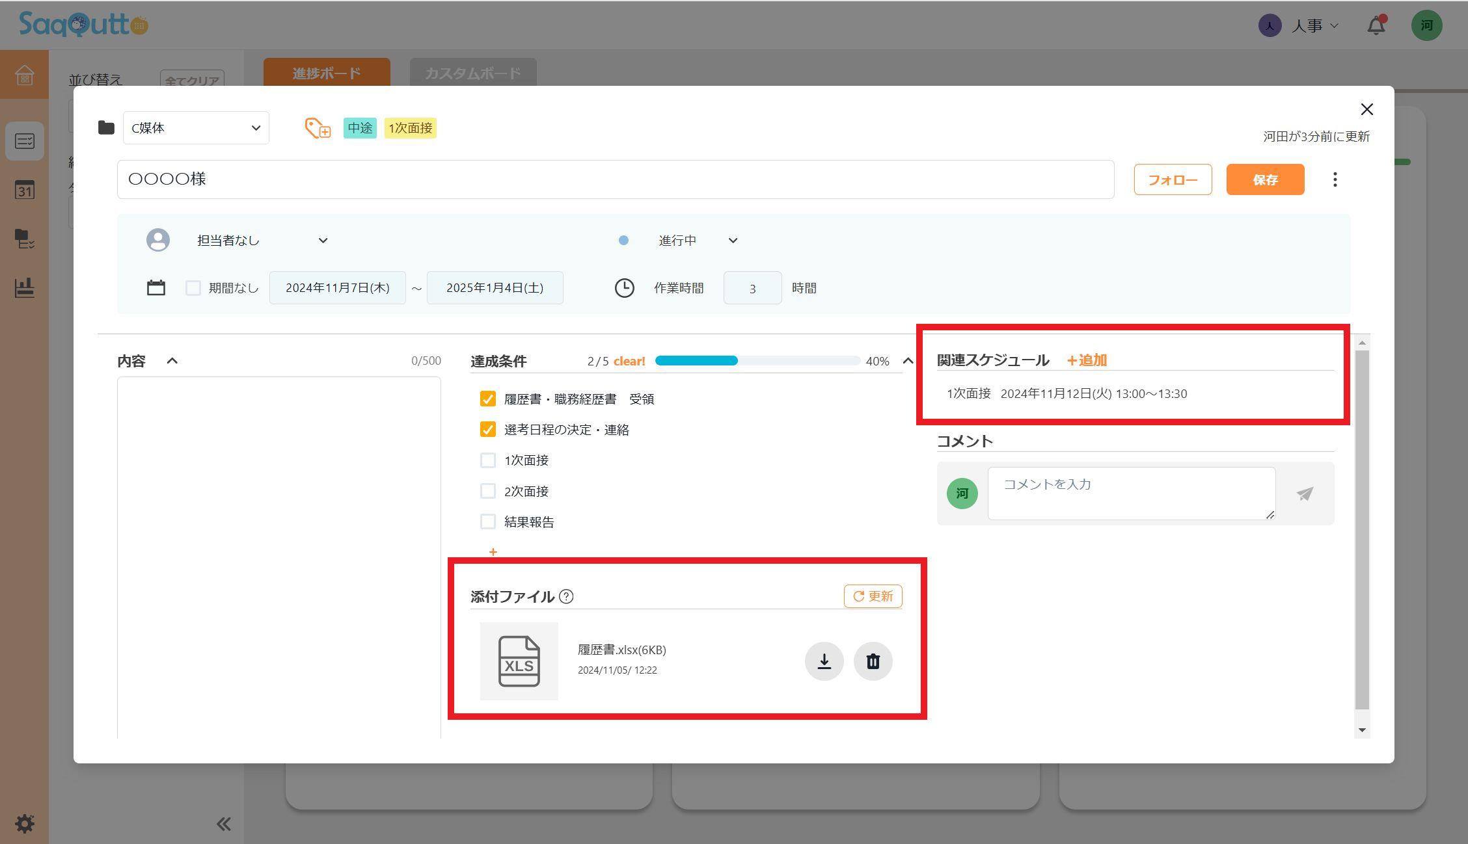Open the 人事 menu in the header
Viewport: 1468px width, 844px height.
pos(1310,25)
